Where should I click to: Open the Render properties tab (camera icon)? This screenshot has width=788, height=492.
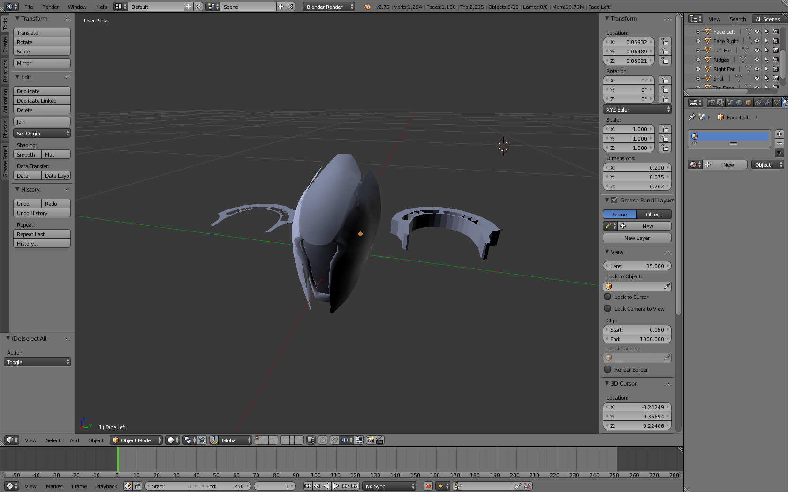(x=711, y=103)
